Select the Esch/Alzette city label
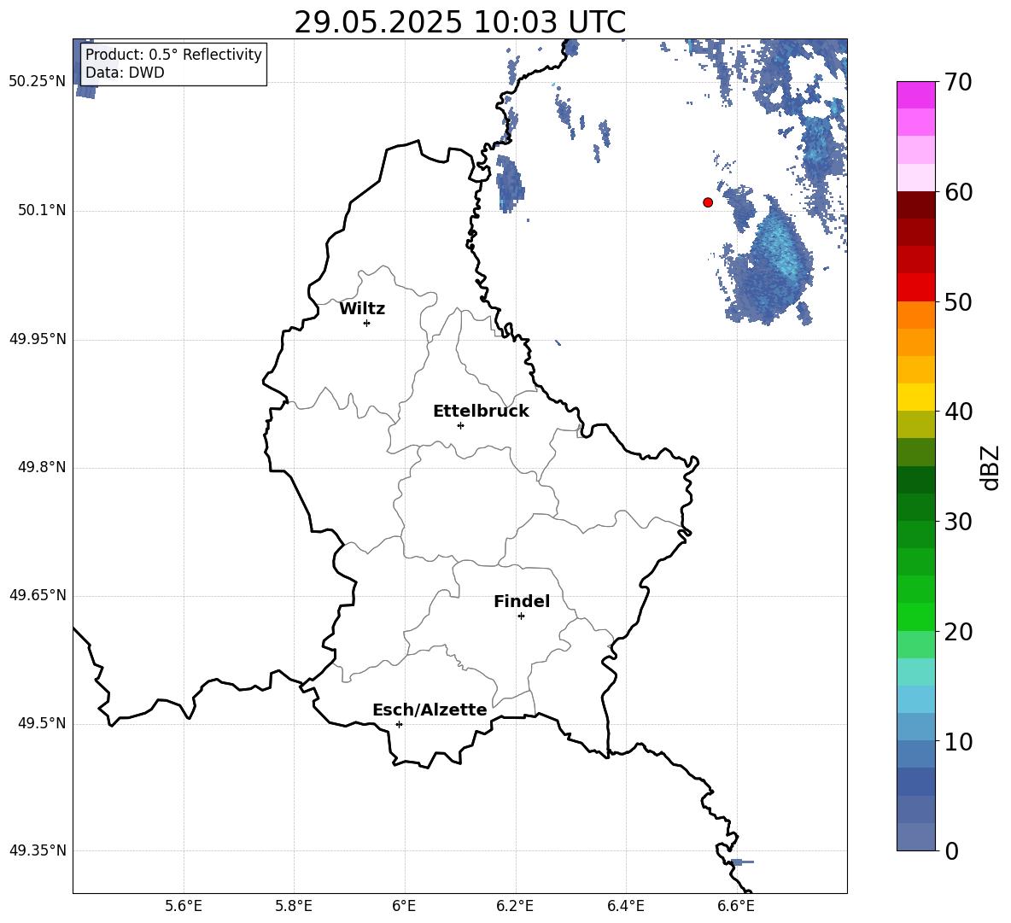The image size is (1011, 923). 430,710
